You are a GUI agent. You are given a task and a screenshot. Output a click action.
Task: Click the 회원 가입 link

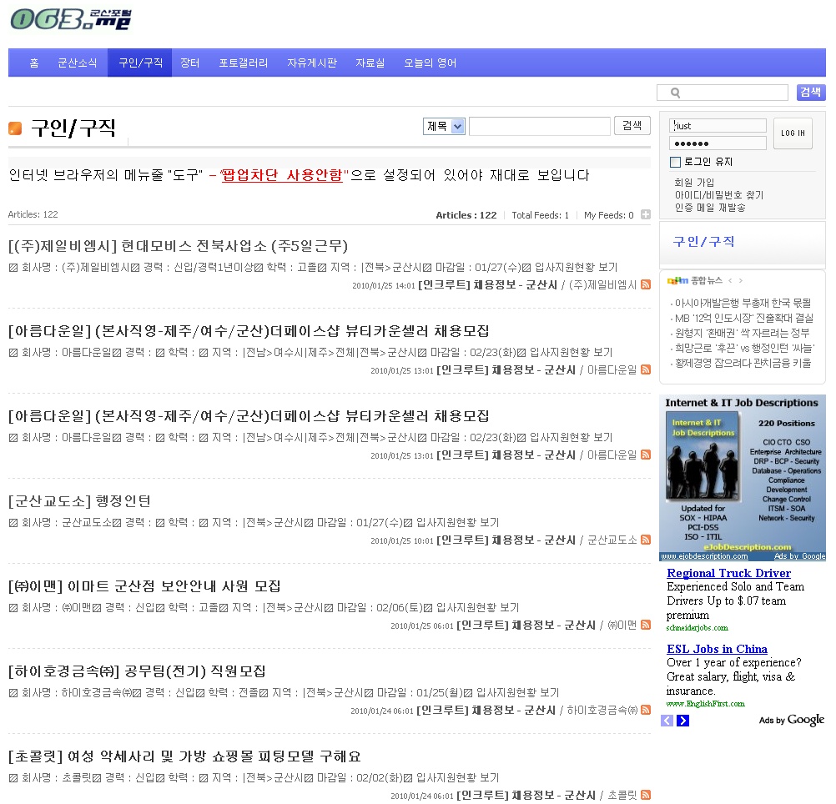pos(694,183)
